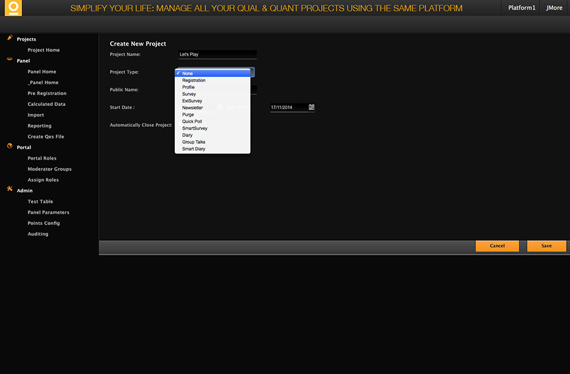The image size is (570, 374).
Task: Choose Registration from the dropdown list
Action: (x=194, y=81)
